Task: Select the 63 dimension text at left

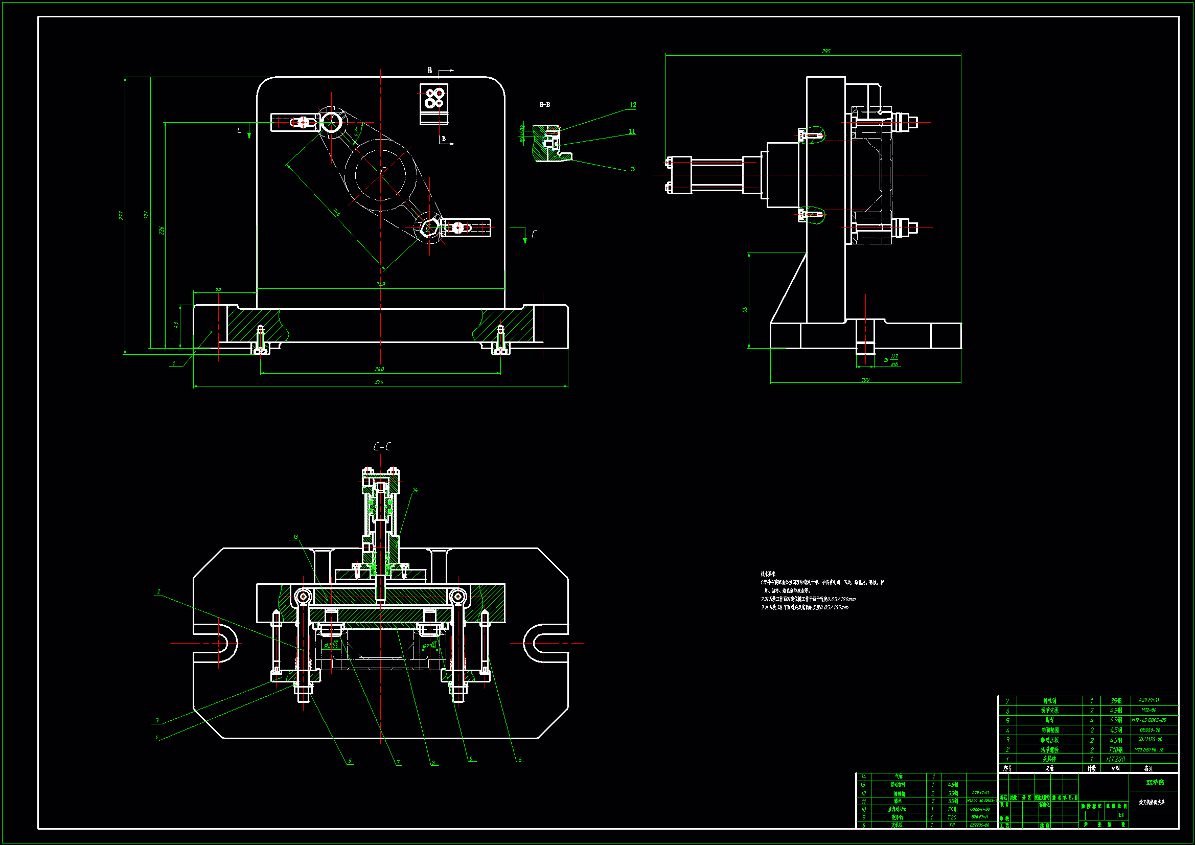Action: 218,289
